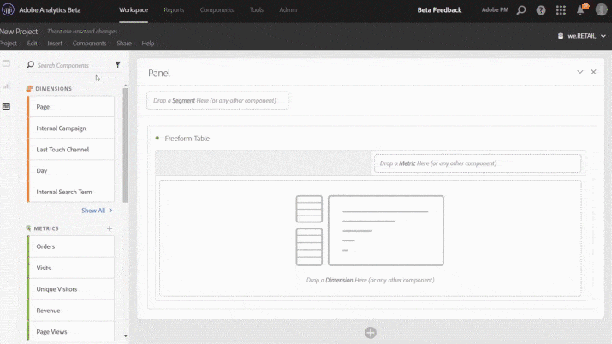Click the segment drop zone in Panel

217,101
